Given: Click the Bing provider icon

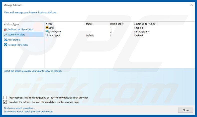Looking at the screenshot, I should 47,28.
